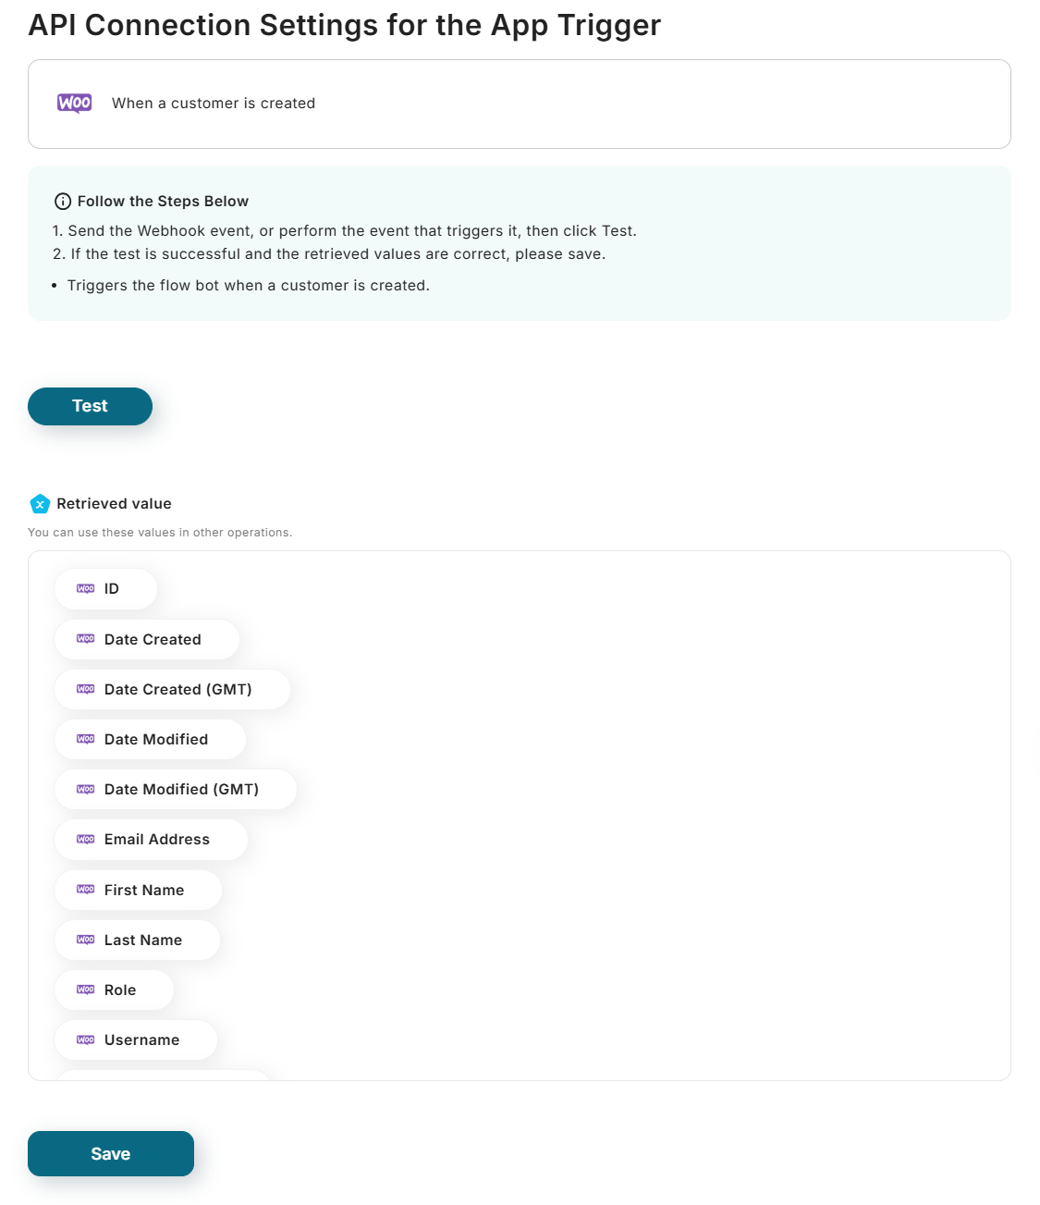Click the Woo icon on Role chip
The image size is (1040, 1205).
[86, 990]
